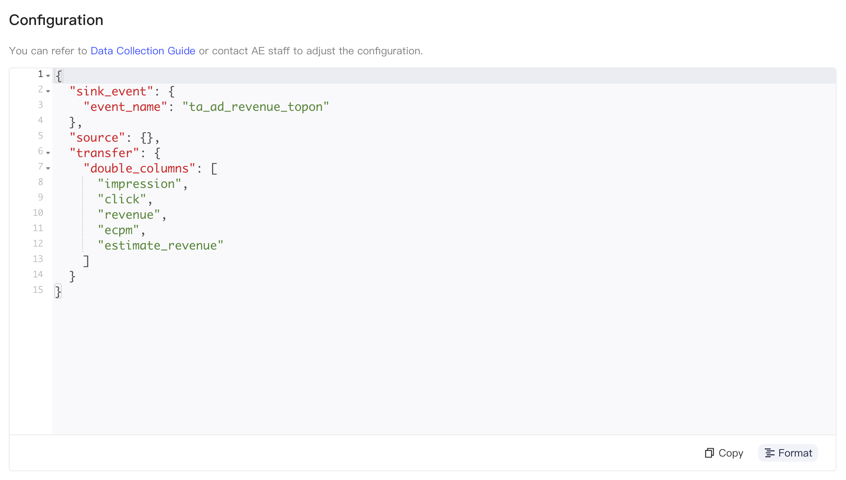Click the Configuration heading

pos(56,20)
